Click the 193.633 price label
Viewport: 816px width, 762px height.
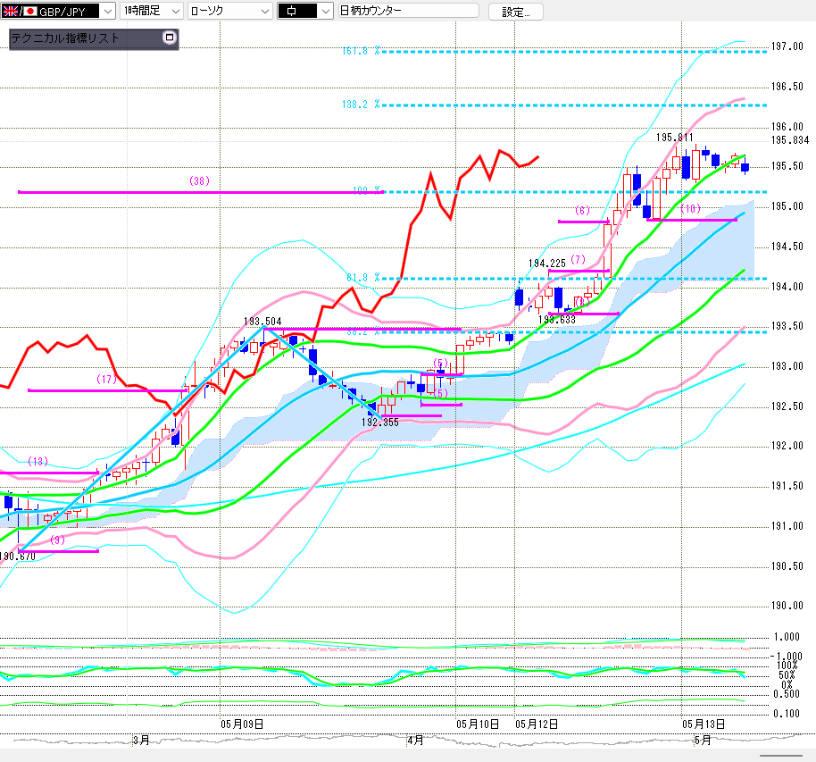click(557, 320)
